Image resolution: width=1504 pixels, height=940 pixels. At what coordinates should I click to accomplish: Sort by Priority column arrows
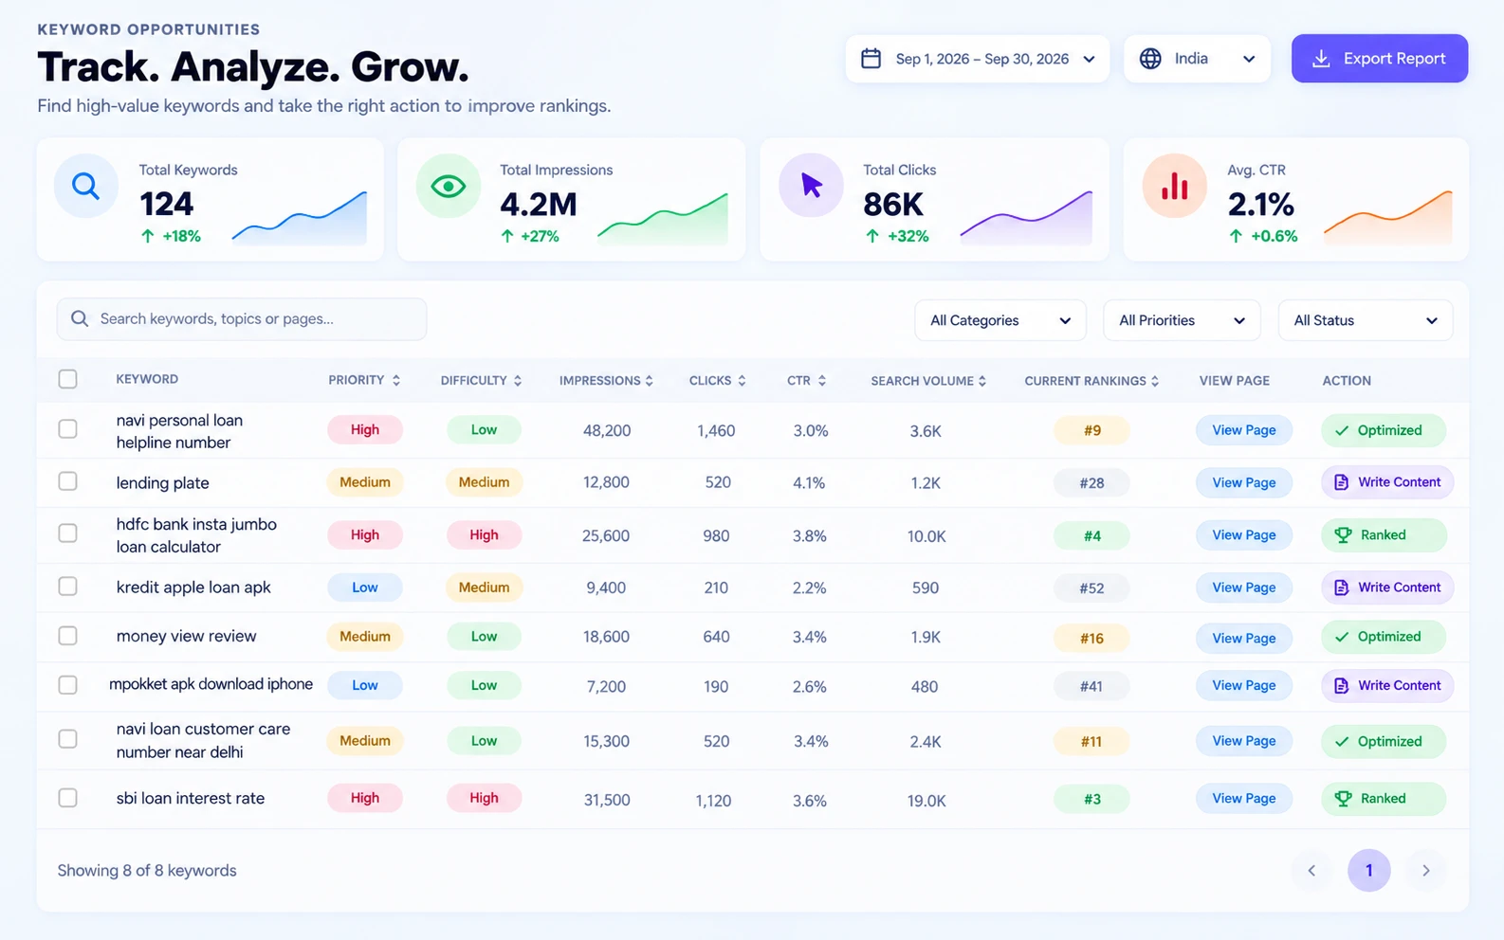(396, 380)
